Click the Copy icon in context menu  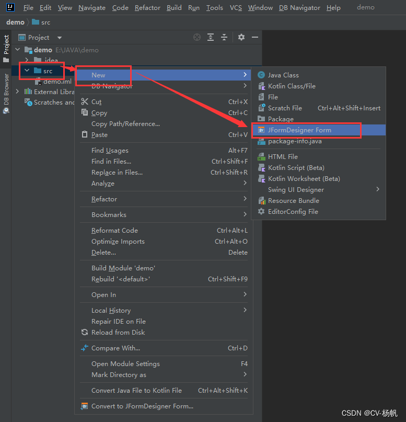tap(85, 112)
